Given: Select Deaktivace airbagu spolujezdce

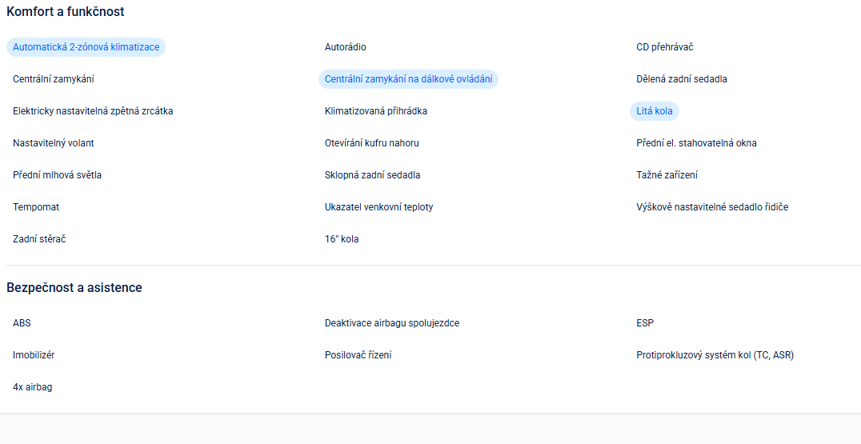Looking at the screenshot, I should tap(392, 323).
